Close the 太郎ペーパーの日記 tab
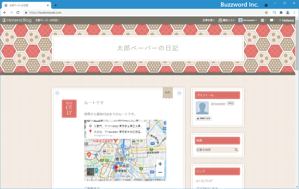 point(48,5)
